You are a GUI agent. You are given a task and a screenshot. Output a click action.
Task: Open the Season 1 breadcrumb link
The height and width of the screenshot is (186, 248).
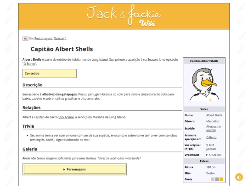pyautogui.click(x=60, y=39)
